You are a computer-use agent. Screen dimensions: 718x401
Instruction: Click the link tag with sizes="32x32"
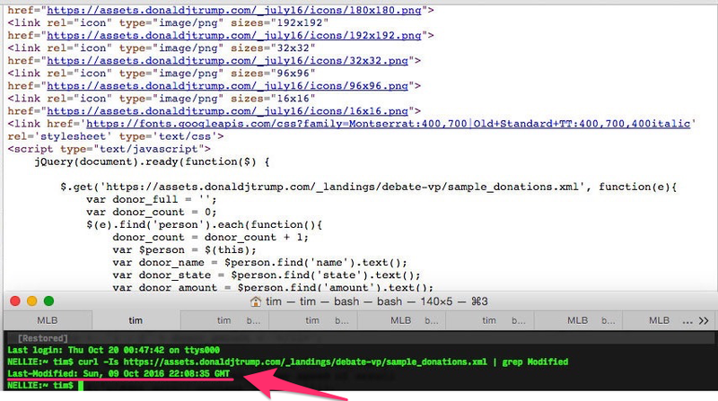162,48
